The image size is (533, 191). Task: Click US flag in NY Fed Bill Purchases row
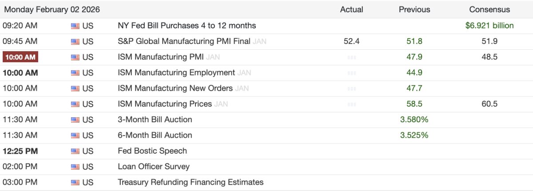[x=75, y=26]
